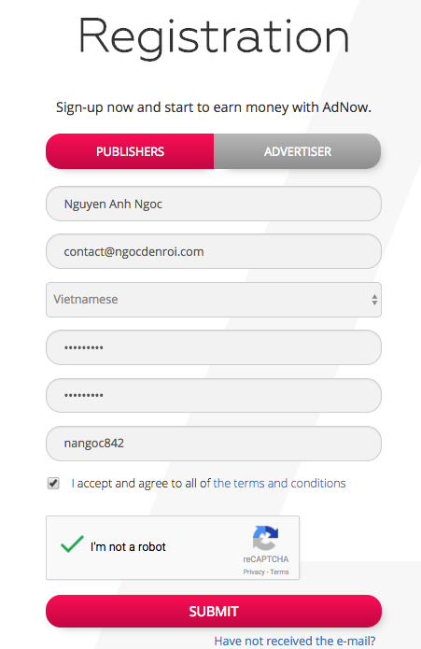Focus the first password field
Image resolution: width=421 pixels, height=649 pixels.
(x=214, y=347)
